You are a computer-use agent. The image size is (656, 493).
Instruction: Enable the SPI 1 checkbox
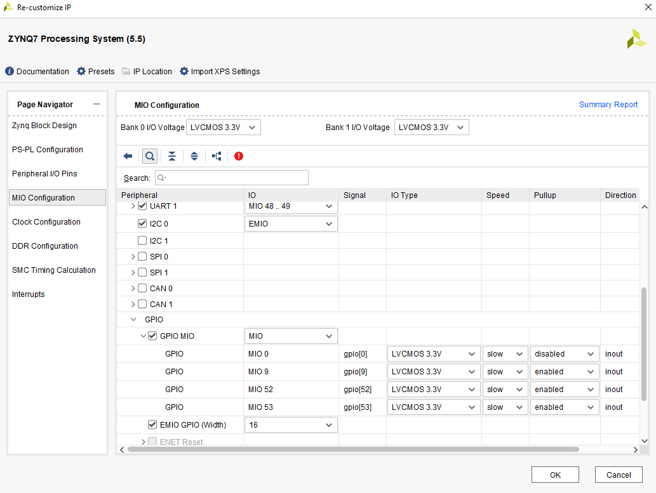pos(142,272)
